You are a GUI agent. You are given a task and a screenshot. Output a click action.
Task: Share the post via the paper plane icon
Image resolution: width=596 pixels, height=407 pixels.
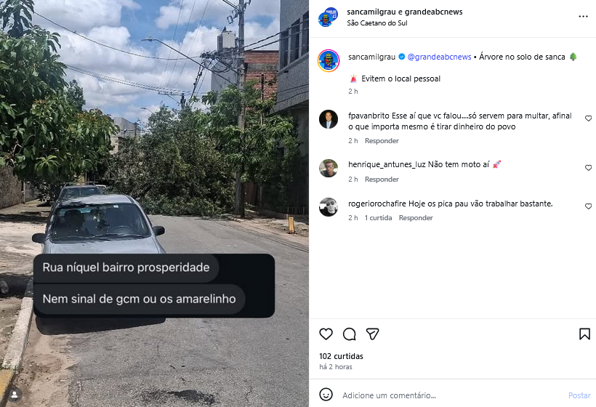[x=372, y=334]
